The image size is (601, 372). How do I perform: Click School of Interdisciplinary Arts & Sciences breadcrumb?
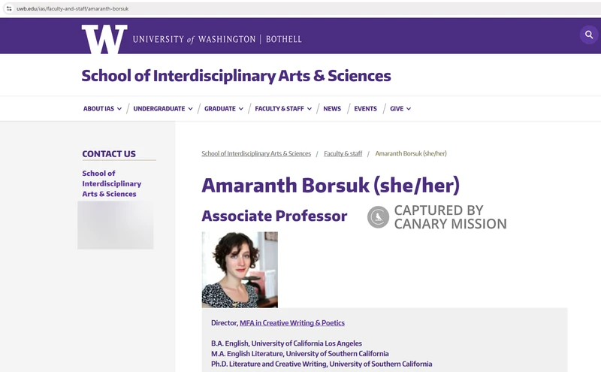point(256,153)
